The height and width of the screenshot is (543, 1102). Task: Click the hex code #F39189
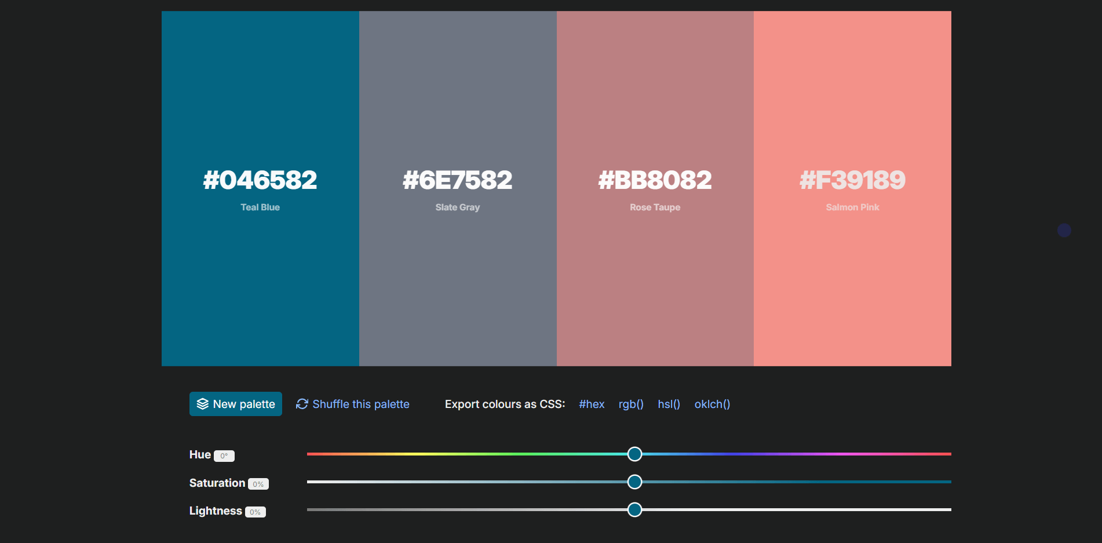pyautogui.click(x=852, y=180)
